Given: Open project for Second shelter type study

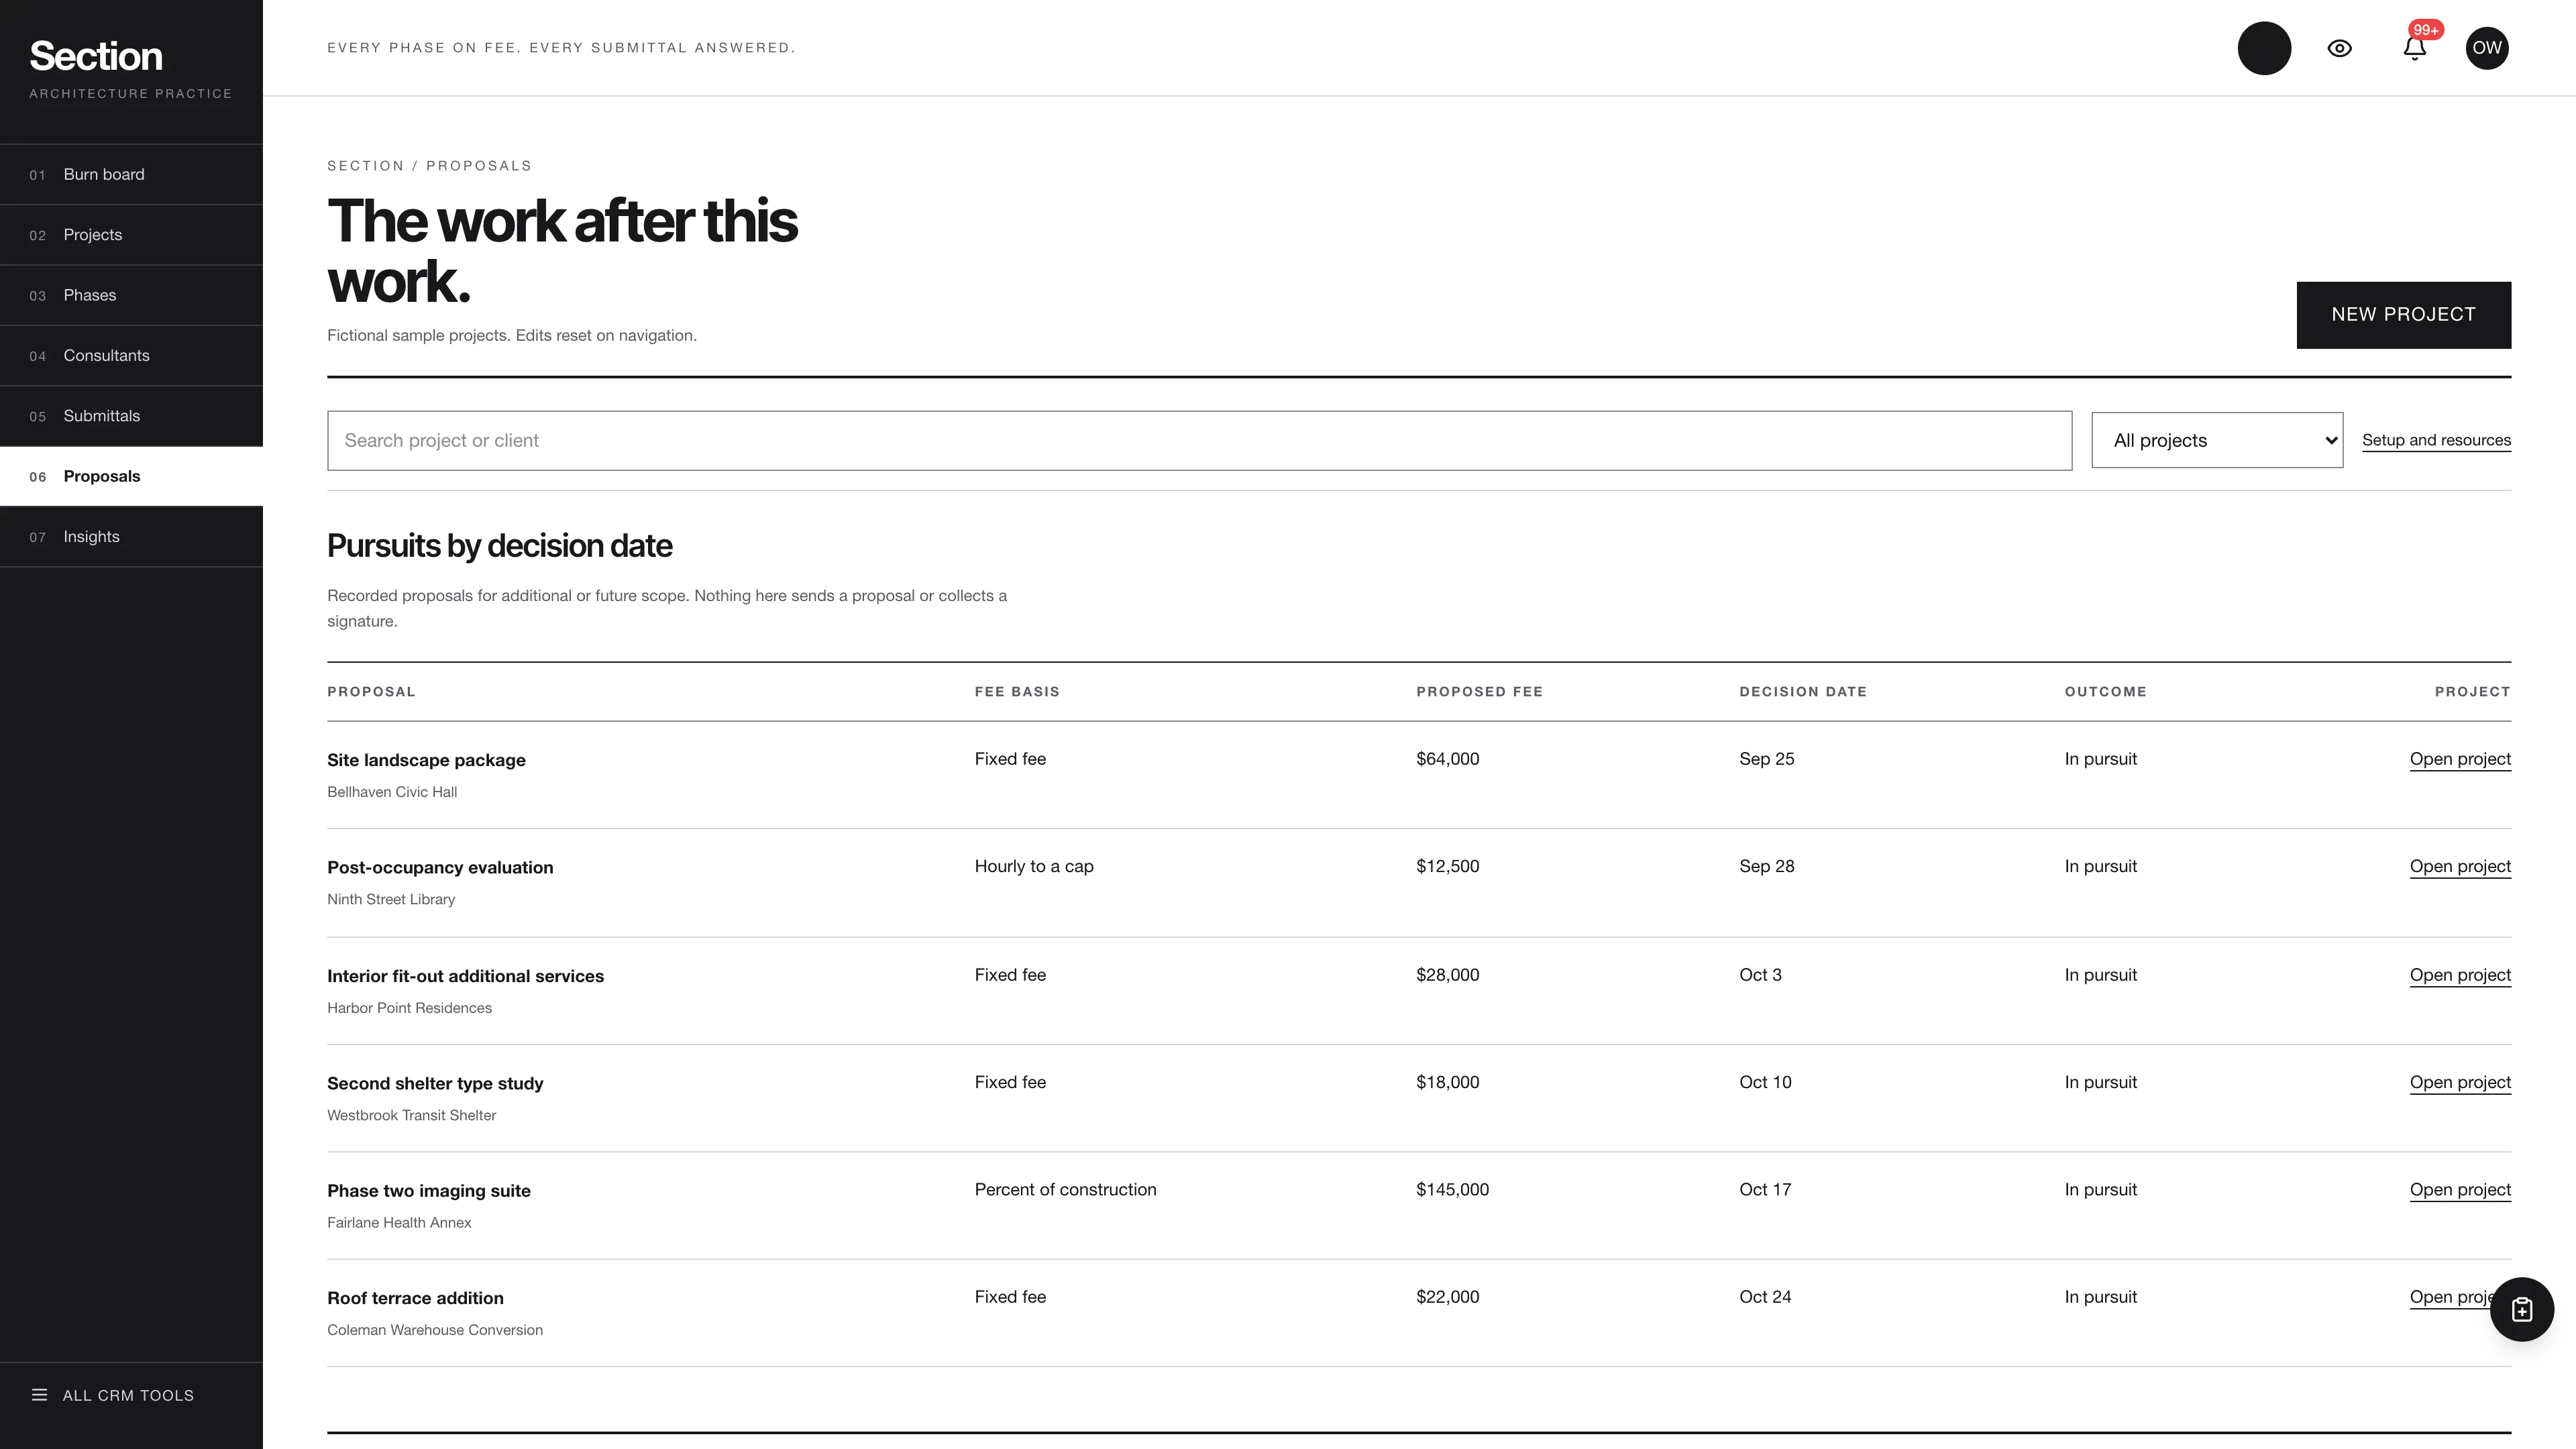Looking at the screenshot, I should [x=2460, y=1082].
